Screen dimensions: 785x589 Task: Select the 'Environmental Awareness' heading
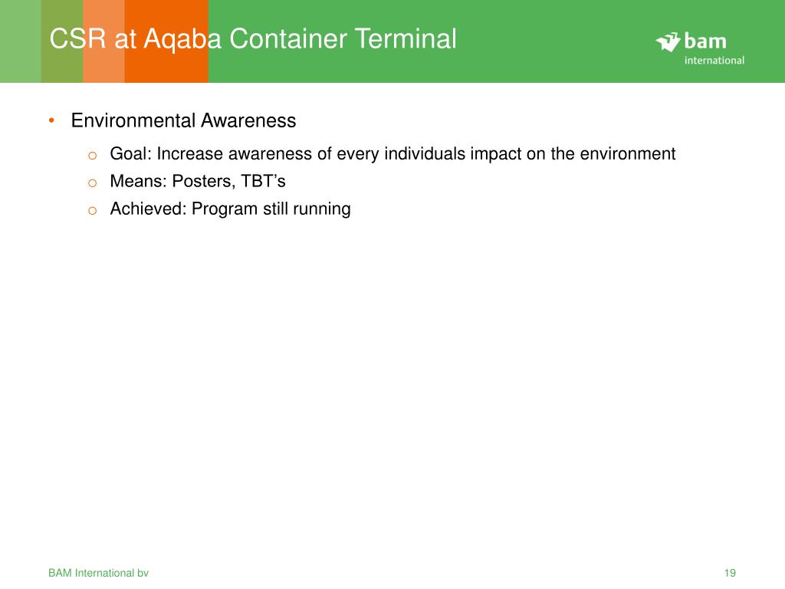coord(183,120)
